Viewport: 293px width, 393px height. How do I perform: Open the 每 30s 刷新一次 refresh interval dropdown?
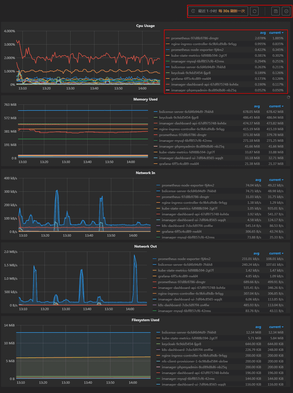[232, 11]
